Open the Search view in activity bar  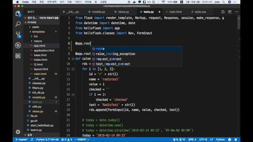(x=18, y=24)
